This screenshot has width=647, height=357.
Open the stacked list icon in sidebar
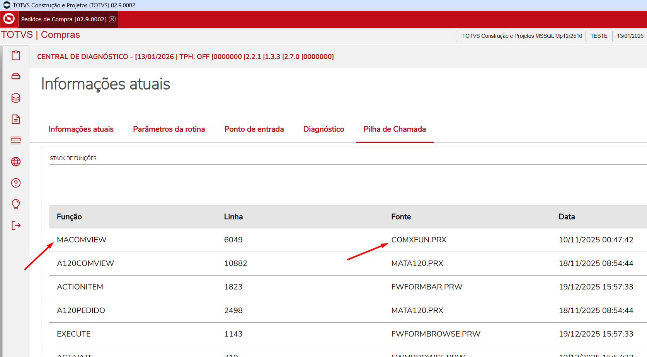[16, 140]
